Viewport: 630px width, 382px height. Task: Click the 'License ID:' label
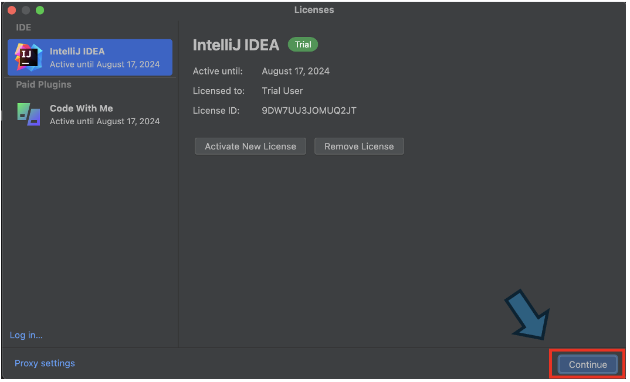(216, 110)
